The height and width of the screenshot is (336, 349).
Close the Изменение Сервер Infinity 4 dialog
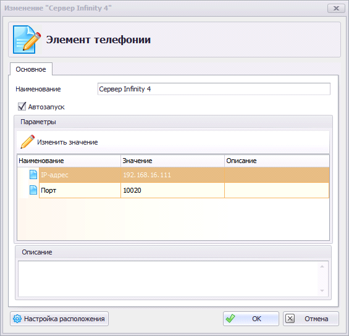pyautogui.click(x=336, y=9)
